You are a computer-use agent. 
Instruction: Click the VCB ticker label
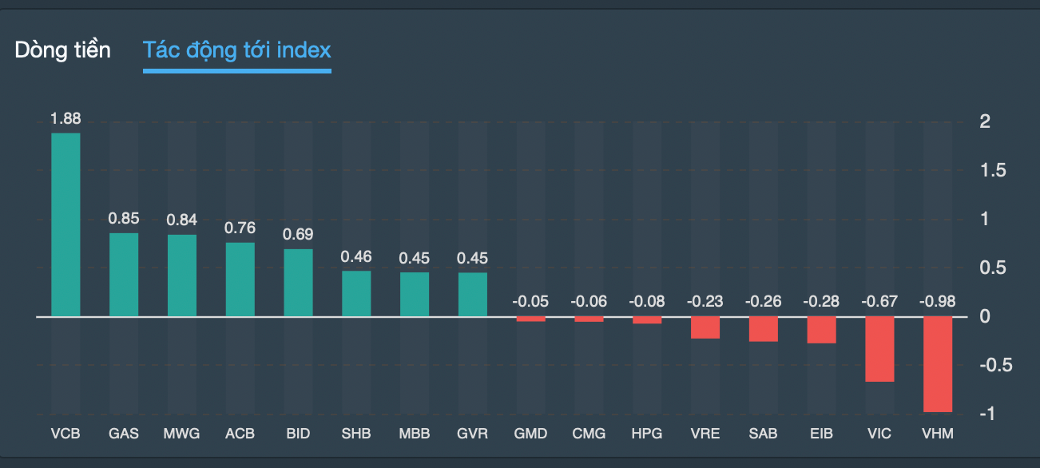coord(65,434)
